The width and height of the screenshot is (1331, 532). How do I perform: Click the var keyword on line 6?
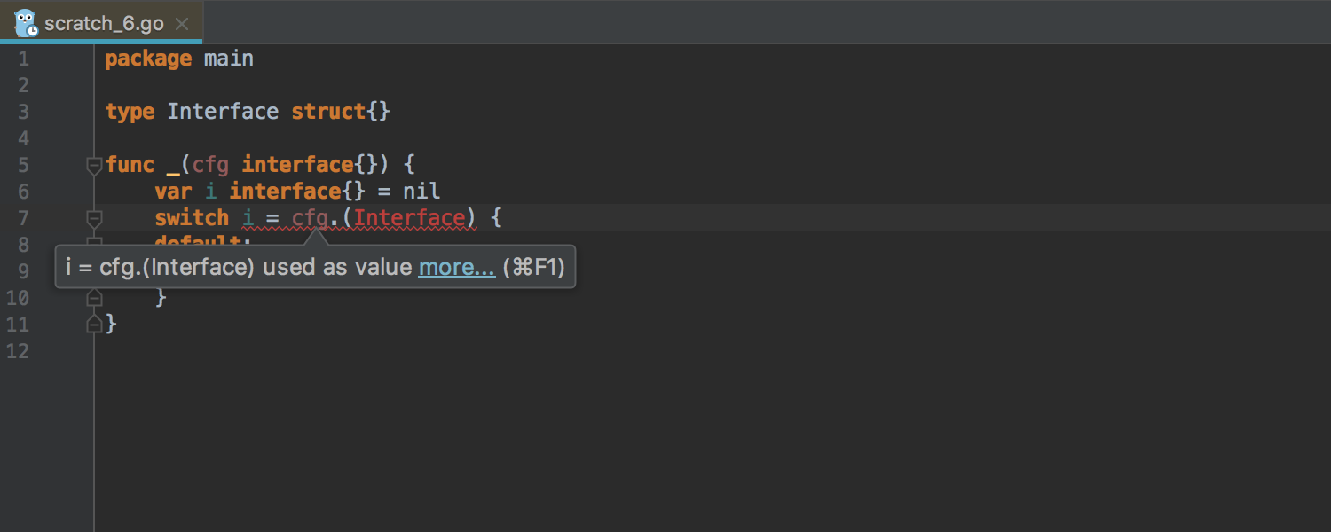[x=173, y=192]
